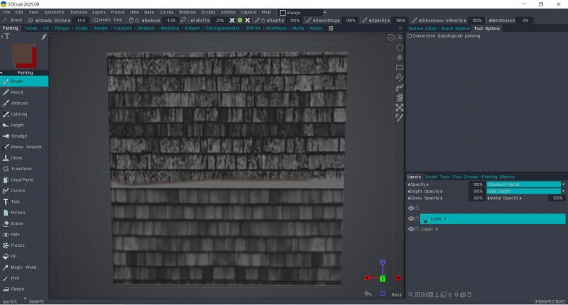Pick the Eraser tool

click(17, 223)
